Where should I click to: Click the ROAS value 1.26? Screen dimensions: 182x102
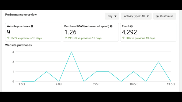point(70,32)
